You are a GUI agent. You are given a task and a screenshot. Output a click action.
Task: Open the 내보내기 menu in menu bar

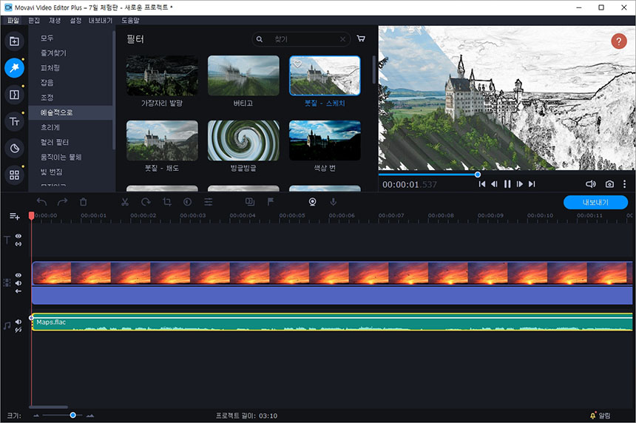point(100,20)
